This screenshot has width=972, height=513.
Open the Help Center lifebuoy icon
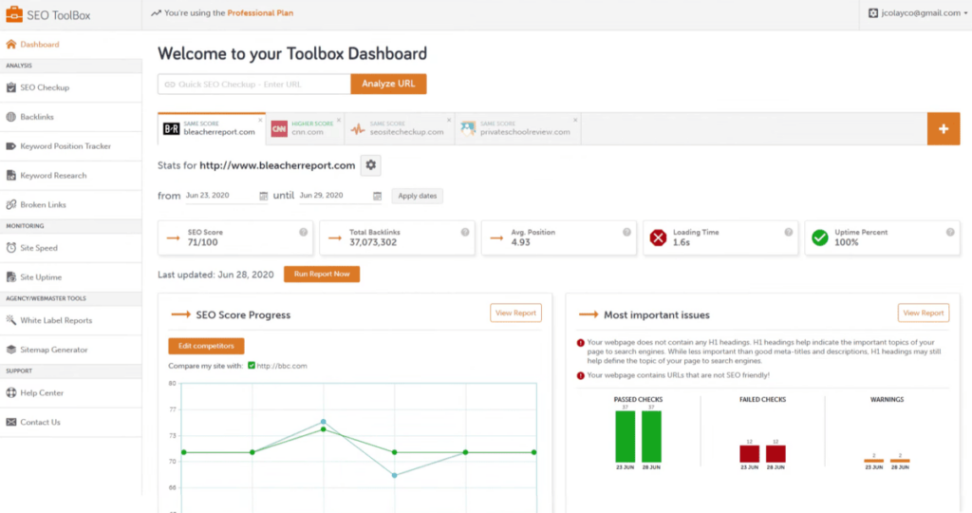[x=11, y=392]
